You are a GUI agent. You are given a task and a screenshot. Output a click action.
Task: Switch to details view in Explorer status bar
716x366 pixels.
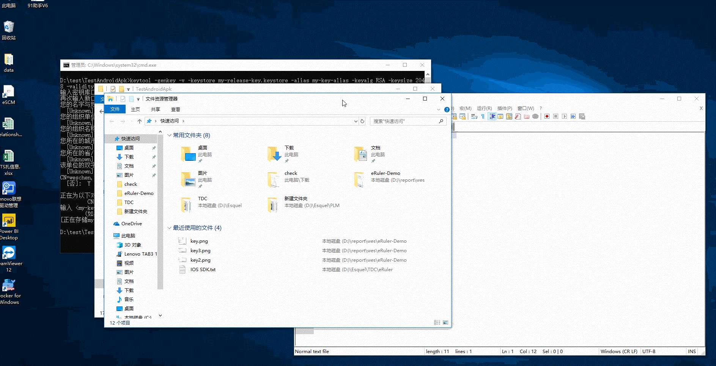[x=437, y=323]
